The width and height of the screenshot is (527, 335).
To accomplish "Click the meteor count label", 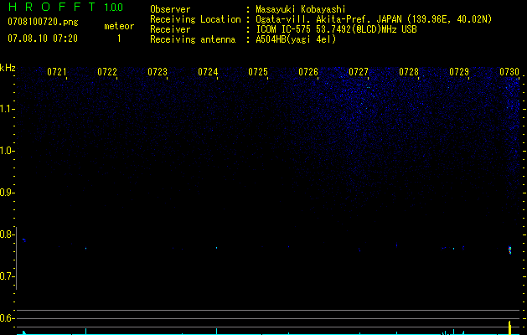I will (119, 26).
